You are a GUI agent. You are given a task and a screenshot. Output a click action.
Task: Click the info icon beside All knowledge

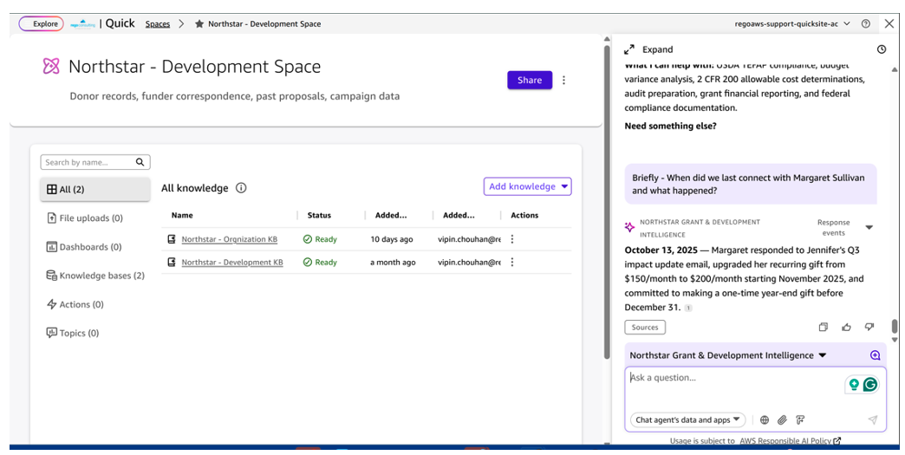pyautogui.click(x=241, y=188)
